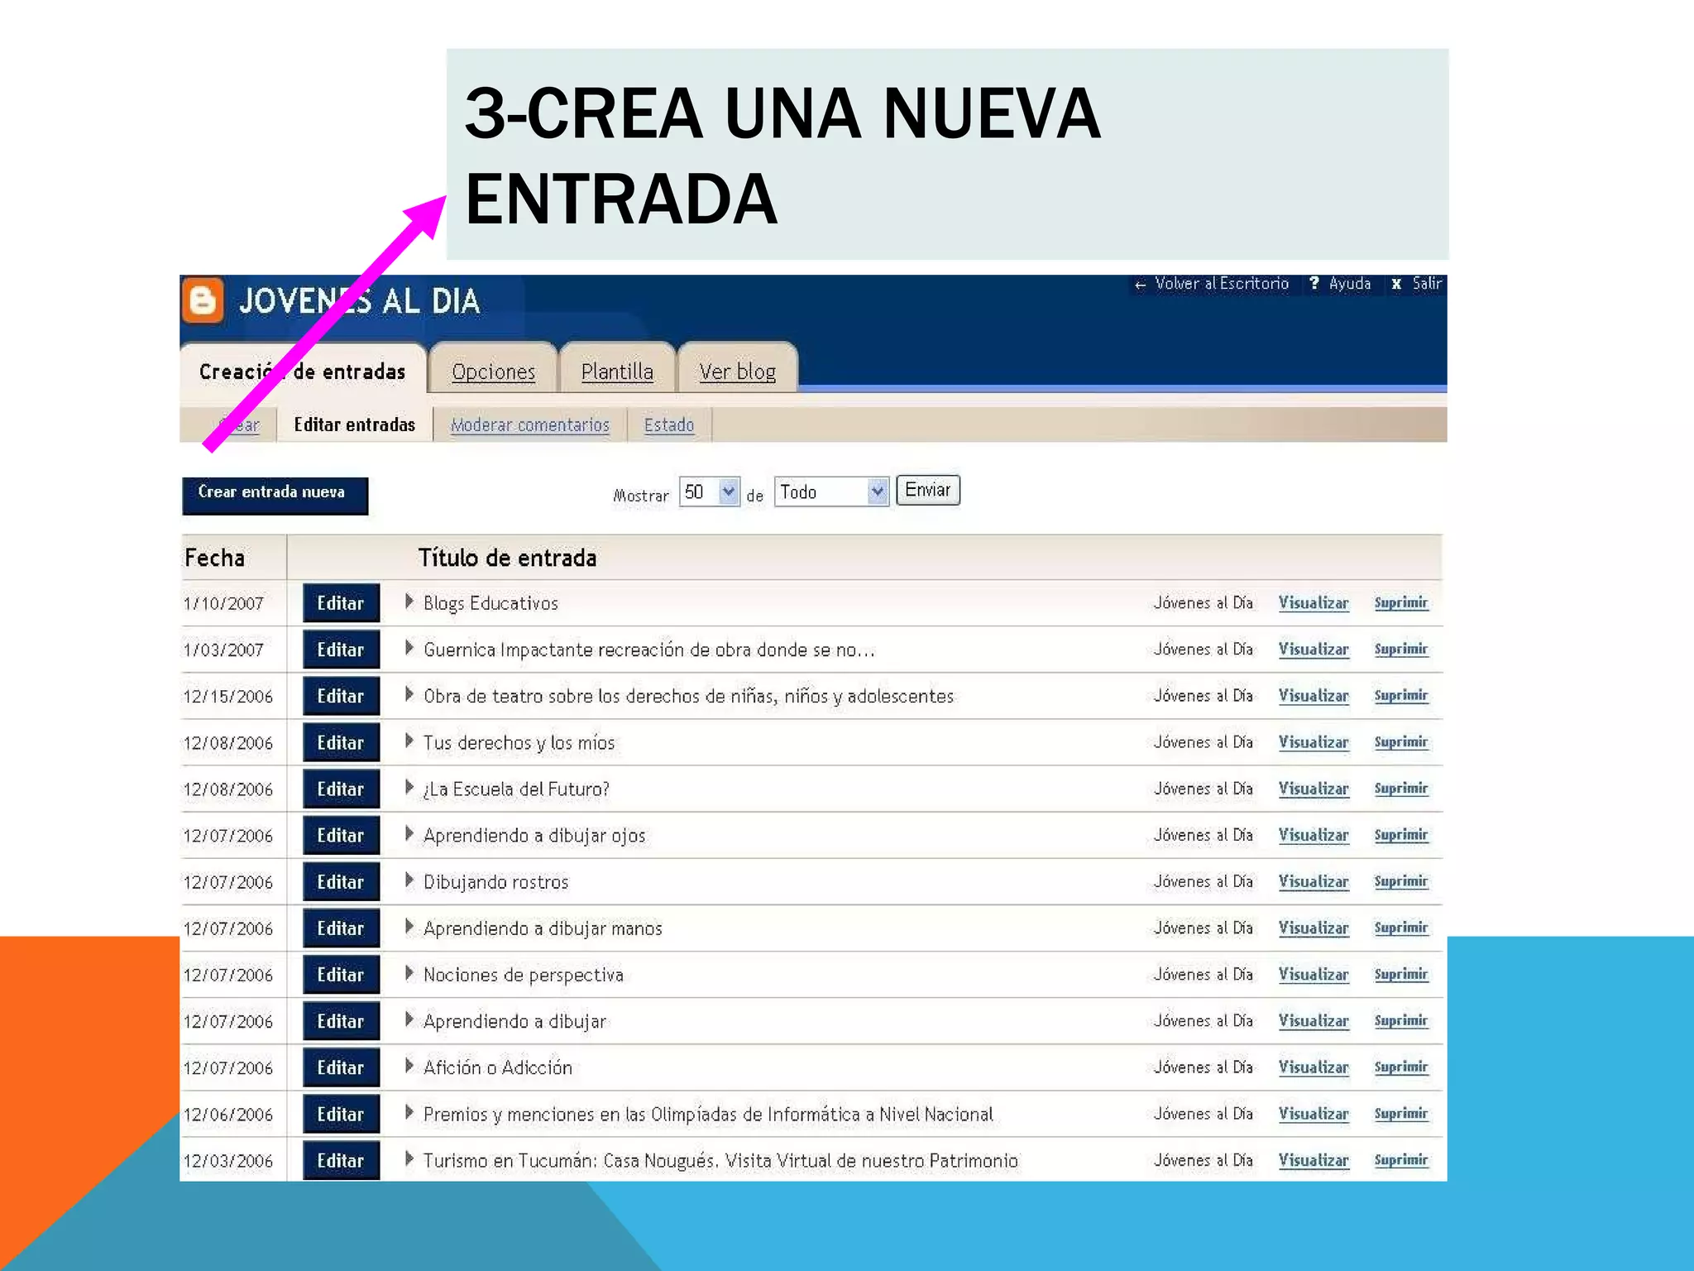Open the Opciones tab
This screenshot has width=1694, height=1271.
point(494,372)
